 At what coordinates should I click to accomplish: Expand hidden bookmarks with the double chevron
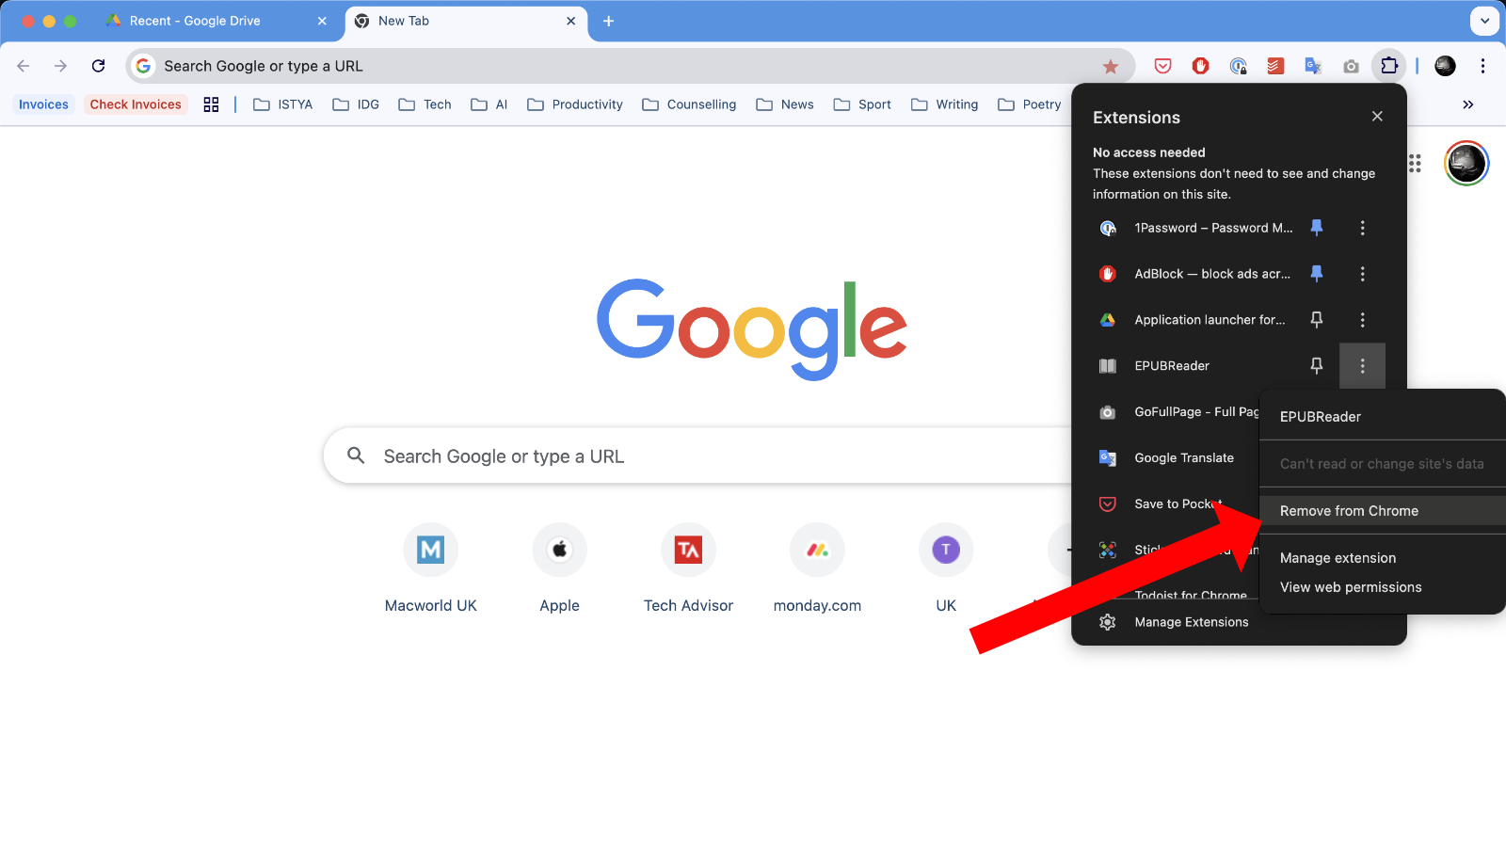coord(1468,104)
